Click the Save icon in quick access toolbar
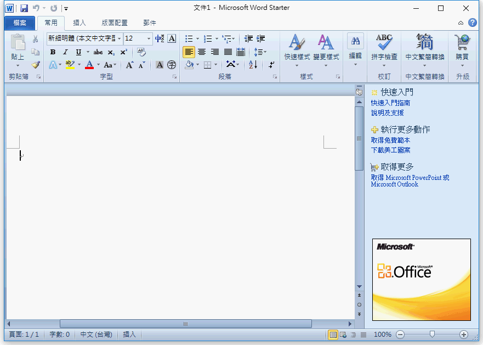483x345 pixels. pos(24,8)
